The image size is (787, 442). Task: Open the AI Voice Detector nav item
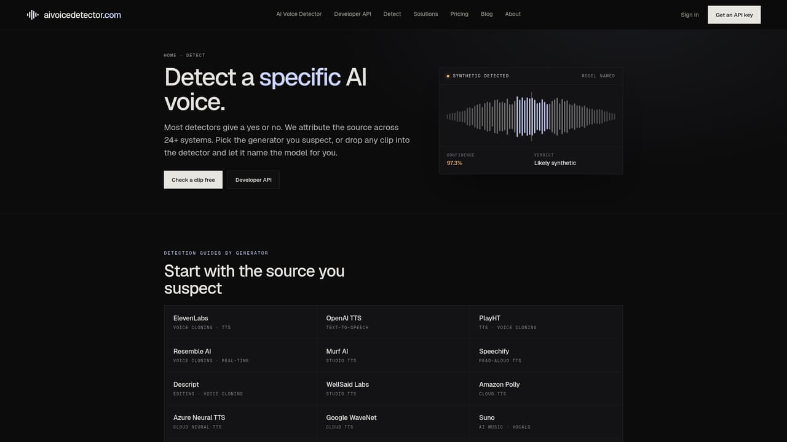click(x=299, y=14)
